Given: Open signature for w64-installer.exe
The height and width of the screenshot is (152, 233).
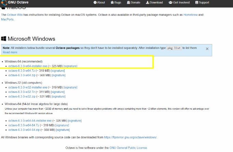Looking at the screenshot, I should pyautogui.click(x=70, y=66).
